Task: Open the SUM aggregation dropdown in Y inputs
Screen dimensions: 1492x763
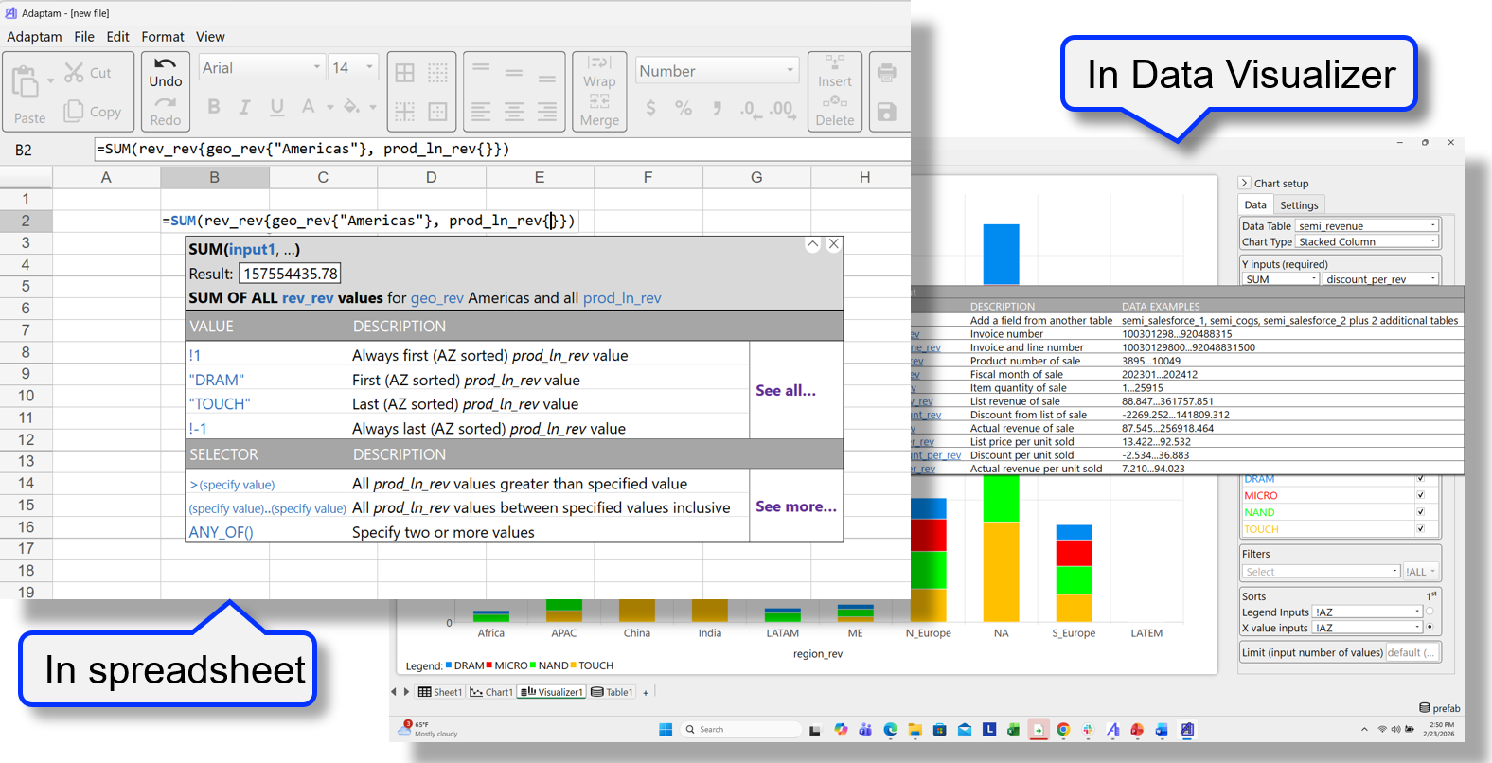Action: (x=1280, y=279)
